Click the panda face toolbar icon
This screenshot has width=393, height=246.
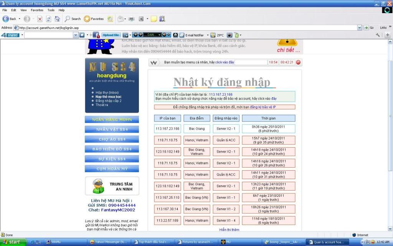pyautogui.click(x=175, y=35)
